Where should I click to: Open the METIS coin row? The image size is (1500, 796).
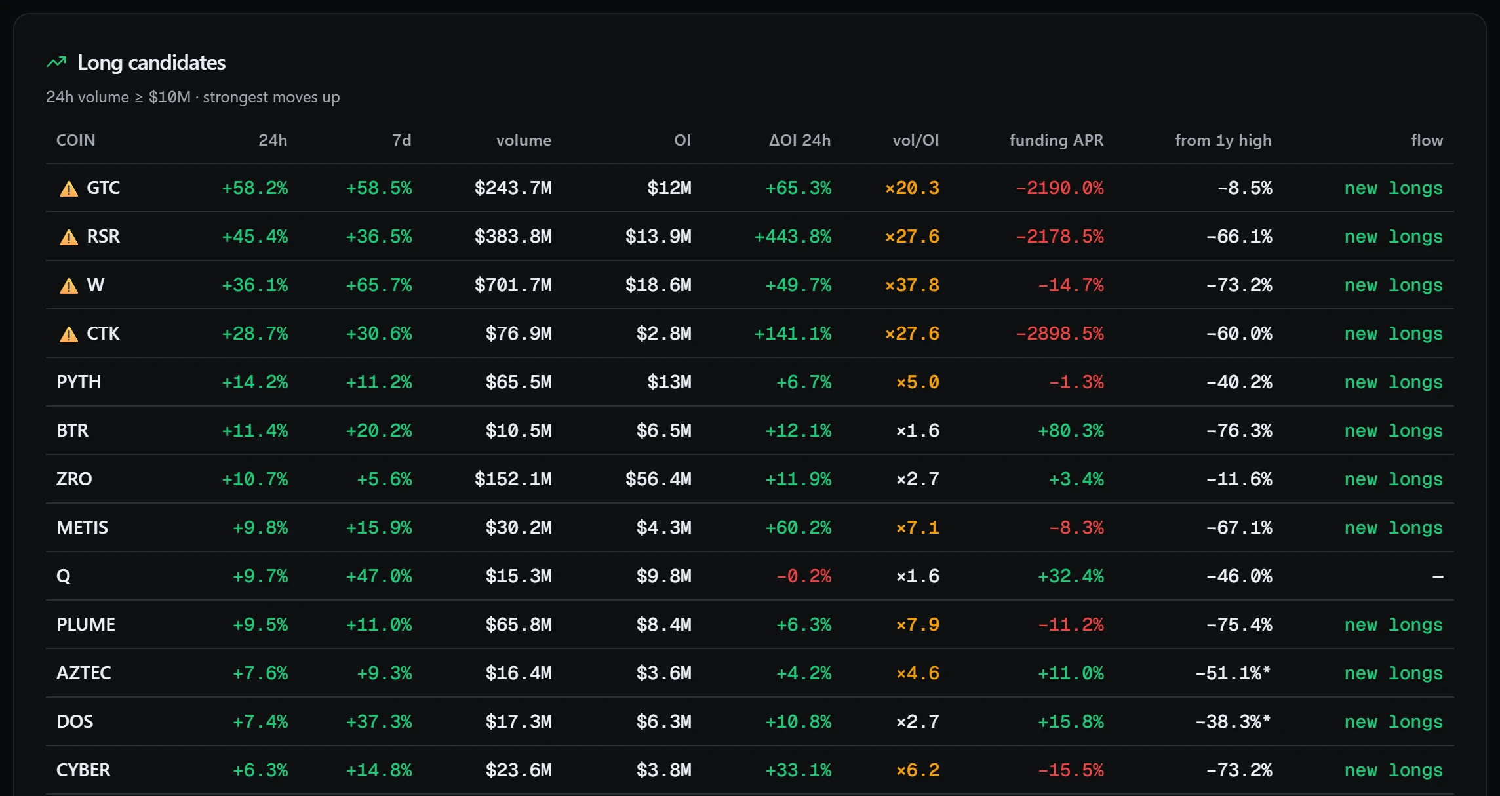pos(750,528)
